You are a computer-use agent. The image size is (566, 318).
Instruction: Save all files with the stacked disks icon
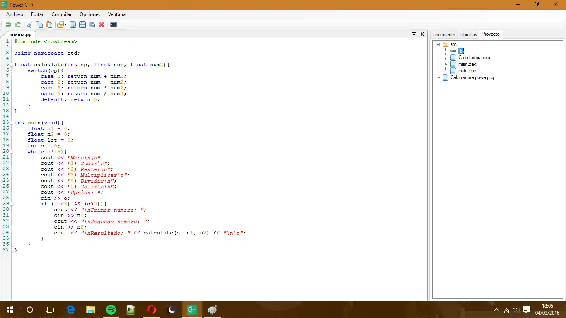point(92,25)
